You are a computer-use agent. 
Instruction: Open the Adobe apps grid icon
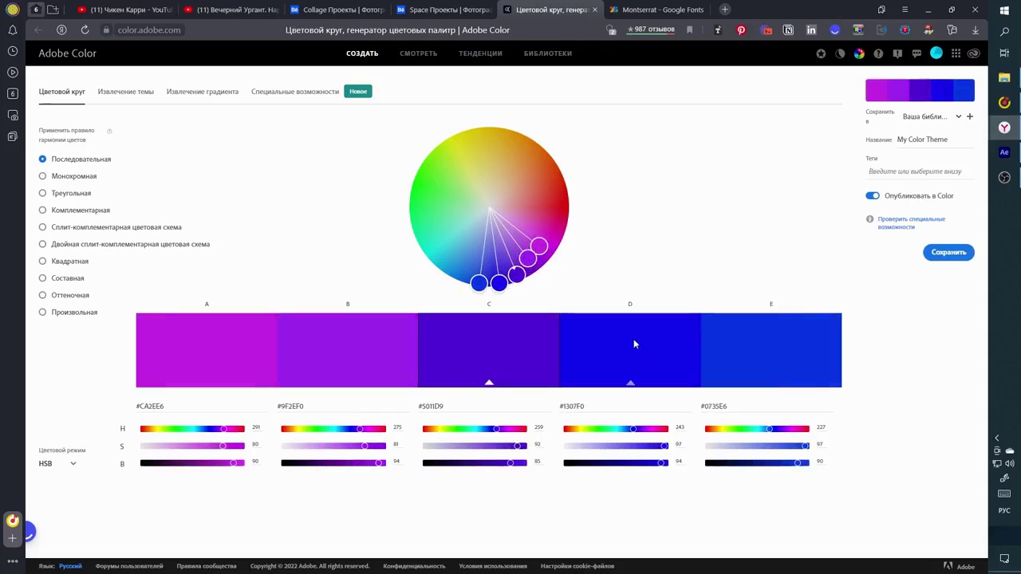pos(956,53)
